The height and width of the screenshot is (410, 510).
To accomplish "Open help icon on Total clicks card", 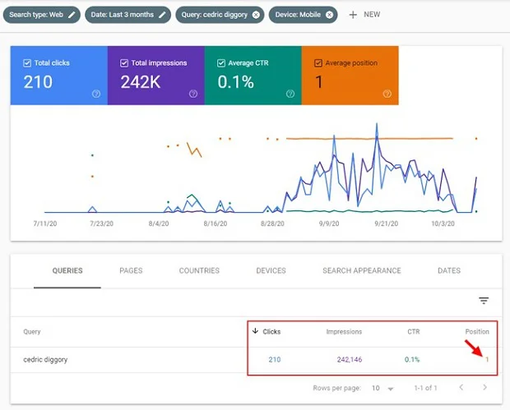I will (96, 94).
